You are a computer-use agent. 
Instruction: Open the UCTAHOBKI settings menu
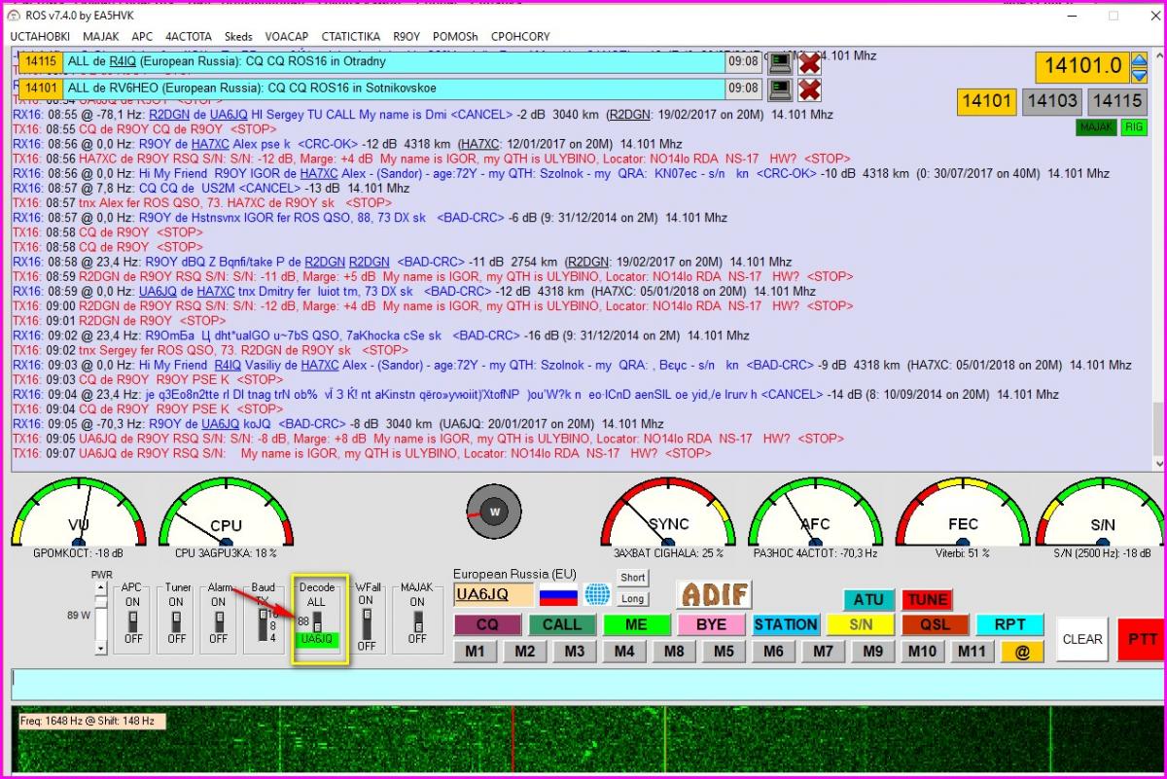pos(40,36)
